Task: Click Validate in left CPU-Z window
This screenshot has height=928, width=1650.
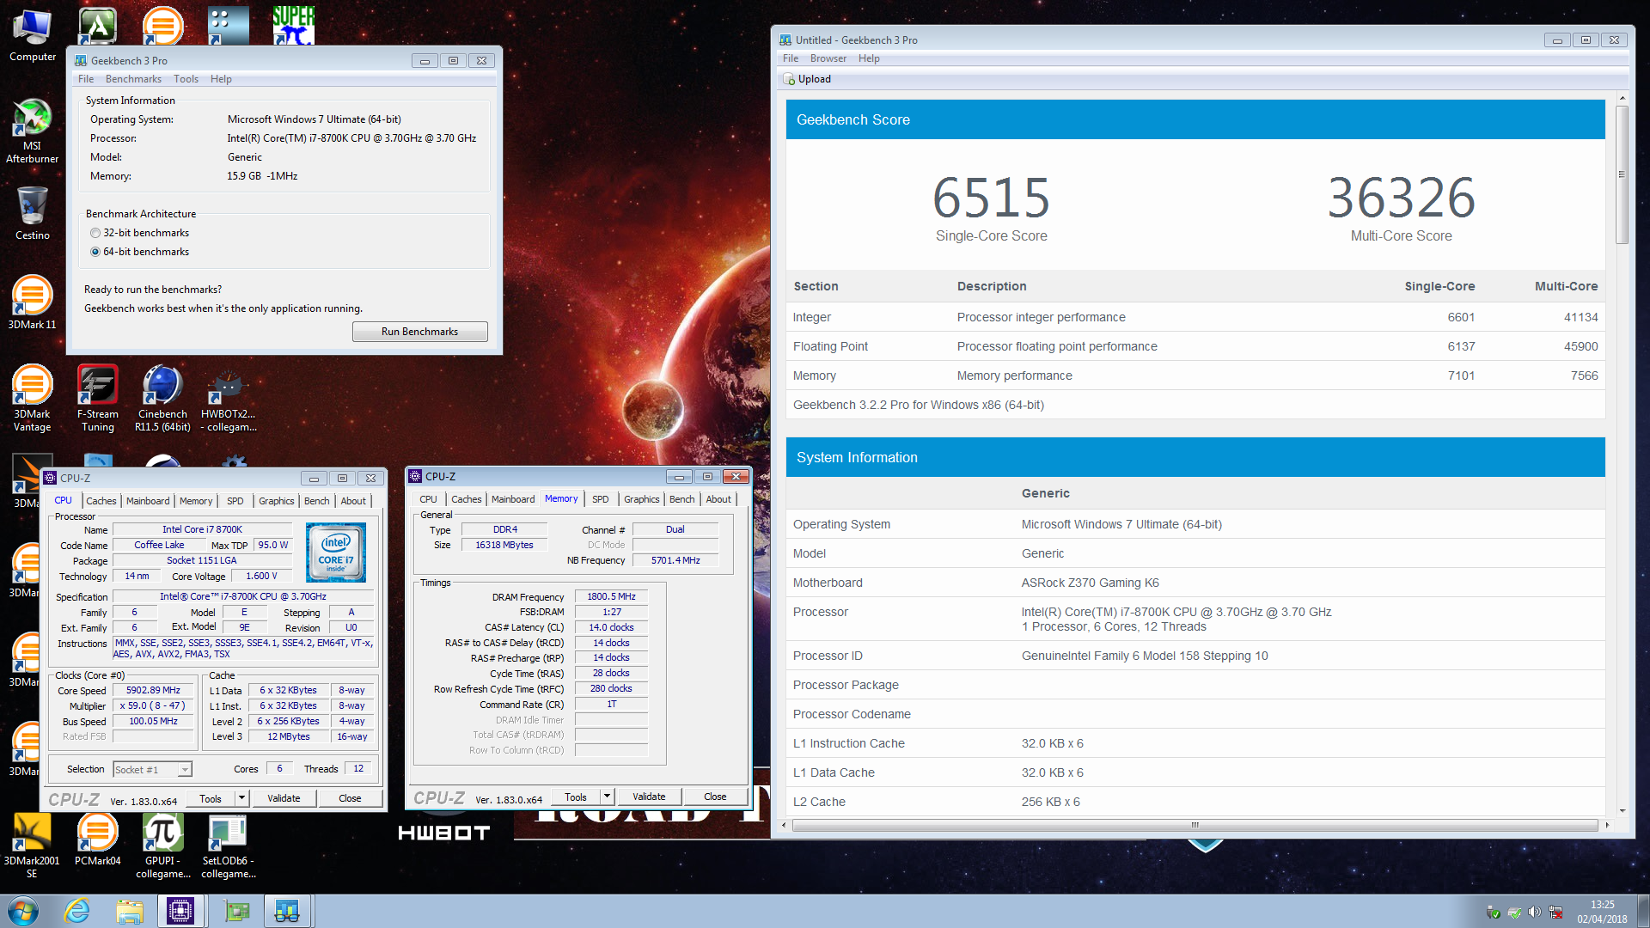Action: (x=284, y=798)
